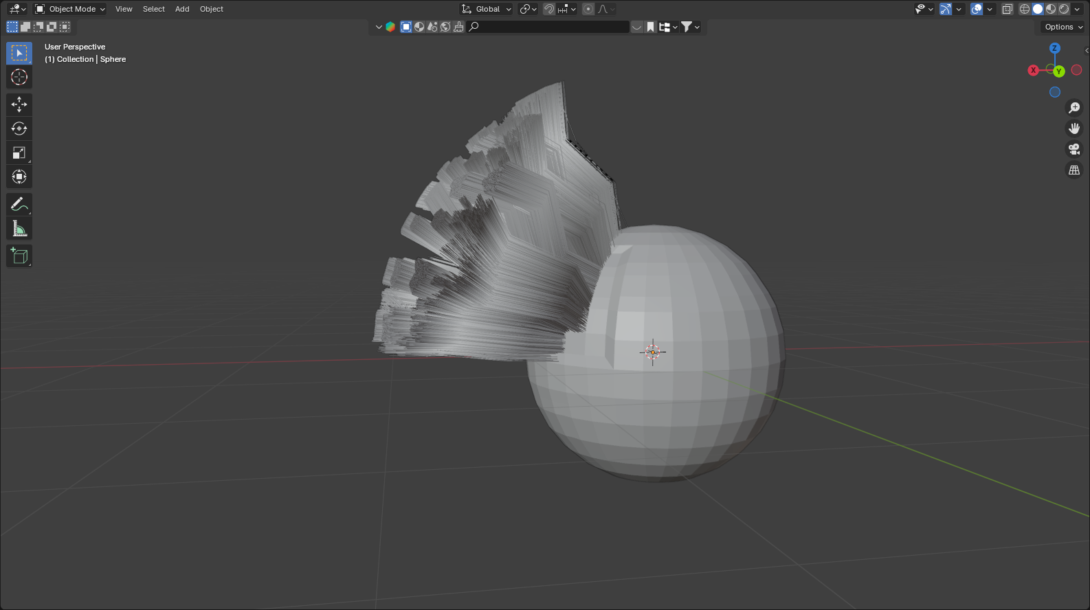Toggle camera view with the camera icon

tap(1074, 149)
